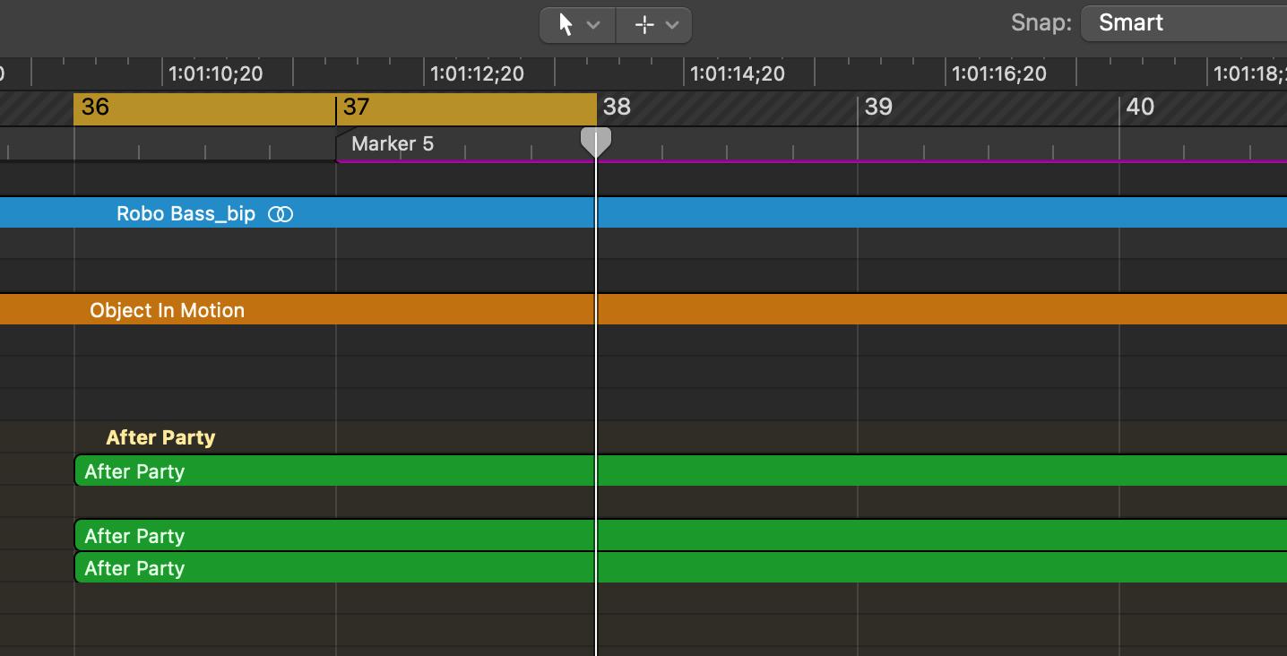Click the playhead handle in the ruler
Screen dimensions: 1287x656
click(596, 141)
